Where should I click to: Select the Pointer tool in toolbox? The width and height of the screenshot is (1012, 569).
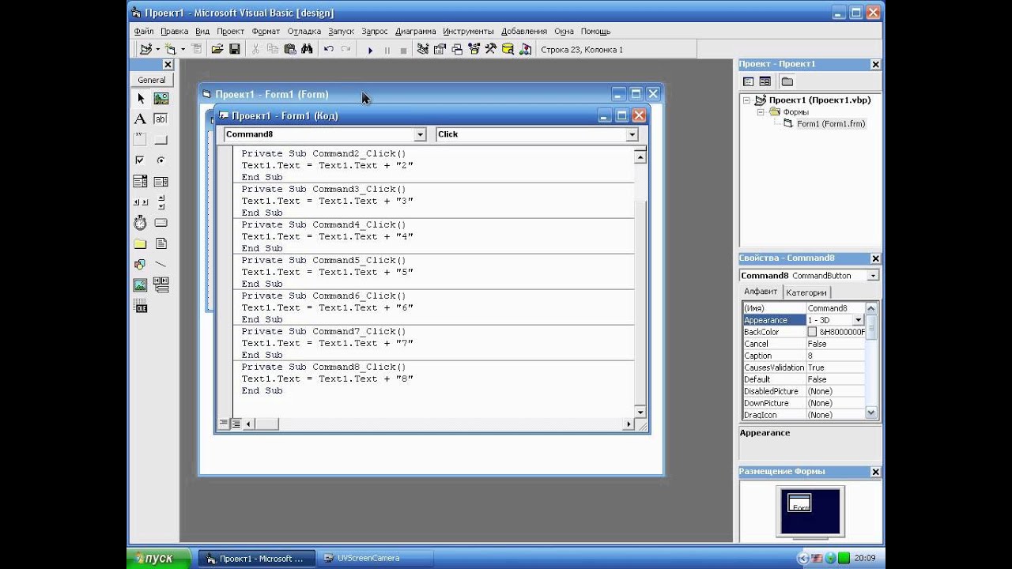(x=140, y=99)
